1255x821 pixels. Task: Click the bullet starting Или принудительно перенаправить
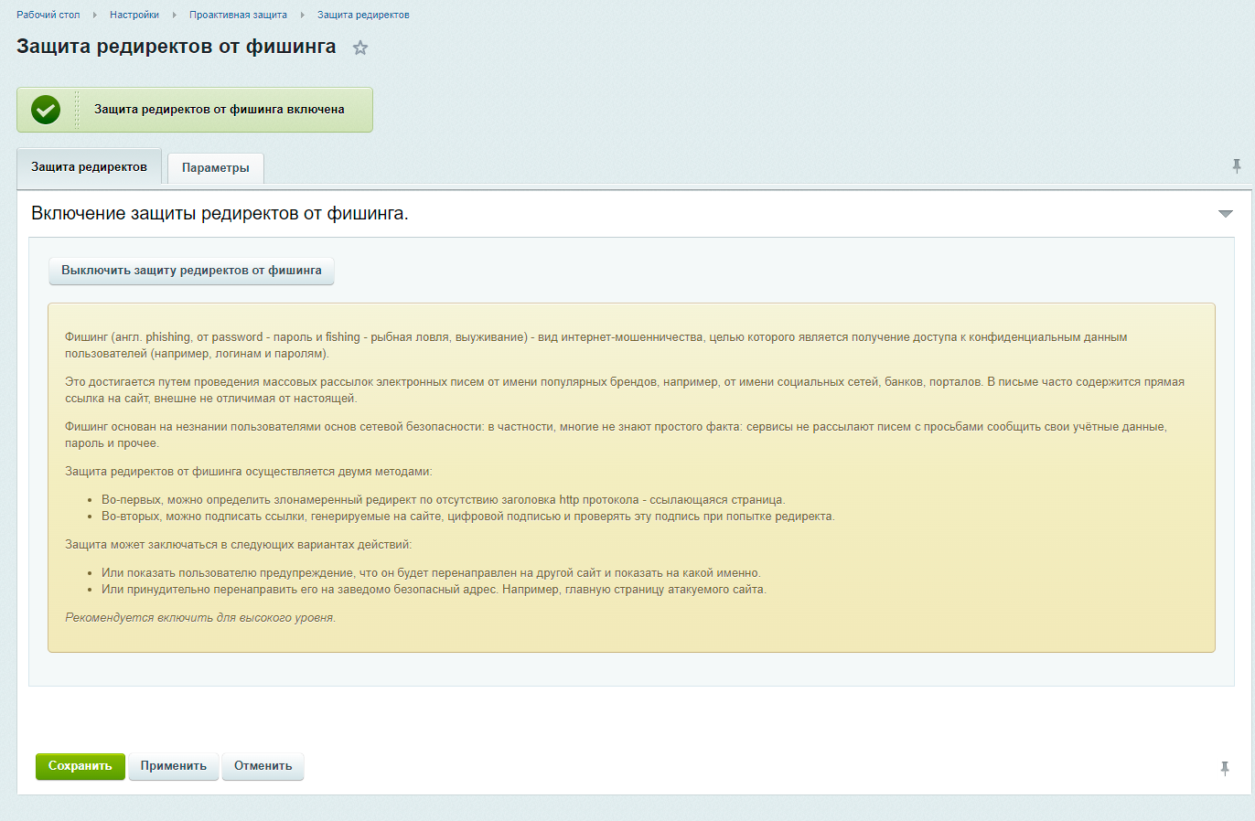point(434,590)
